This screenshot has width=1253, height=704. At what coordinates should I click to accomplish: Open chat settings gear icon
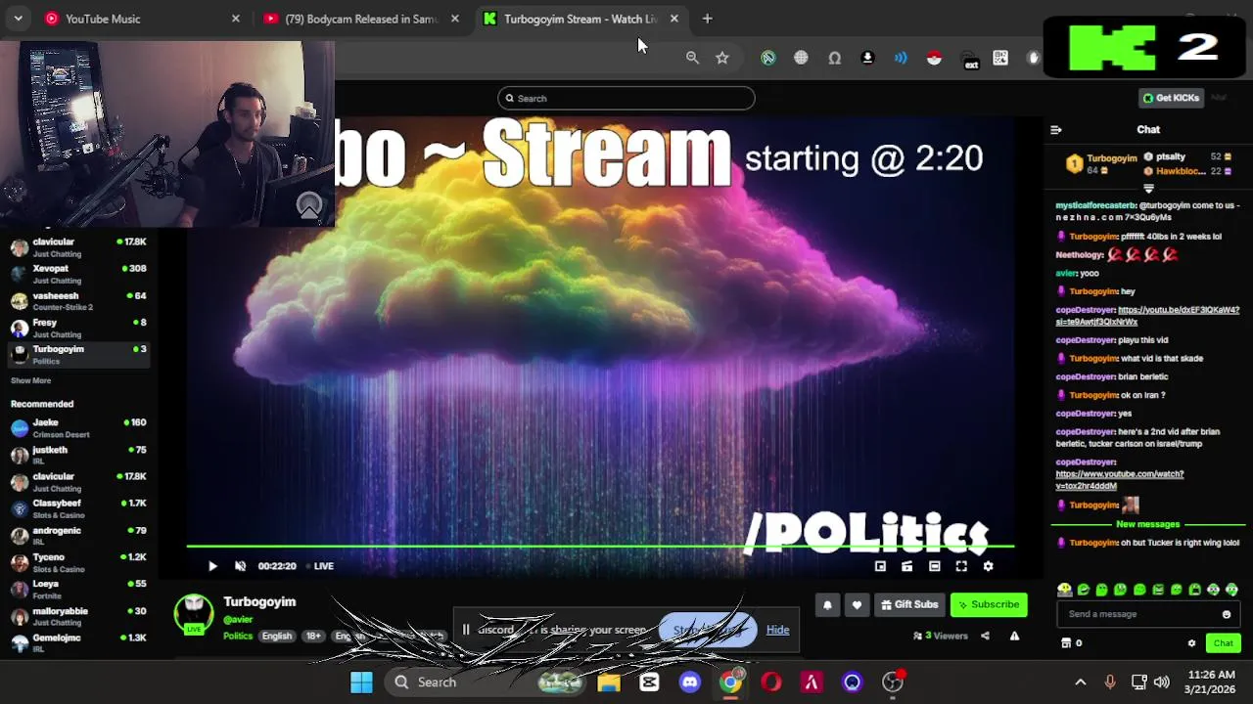click(1191, 643)
